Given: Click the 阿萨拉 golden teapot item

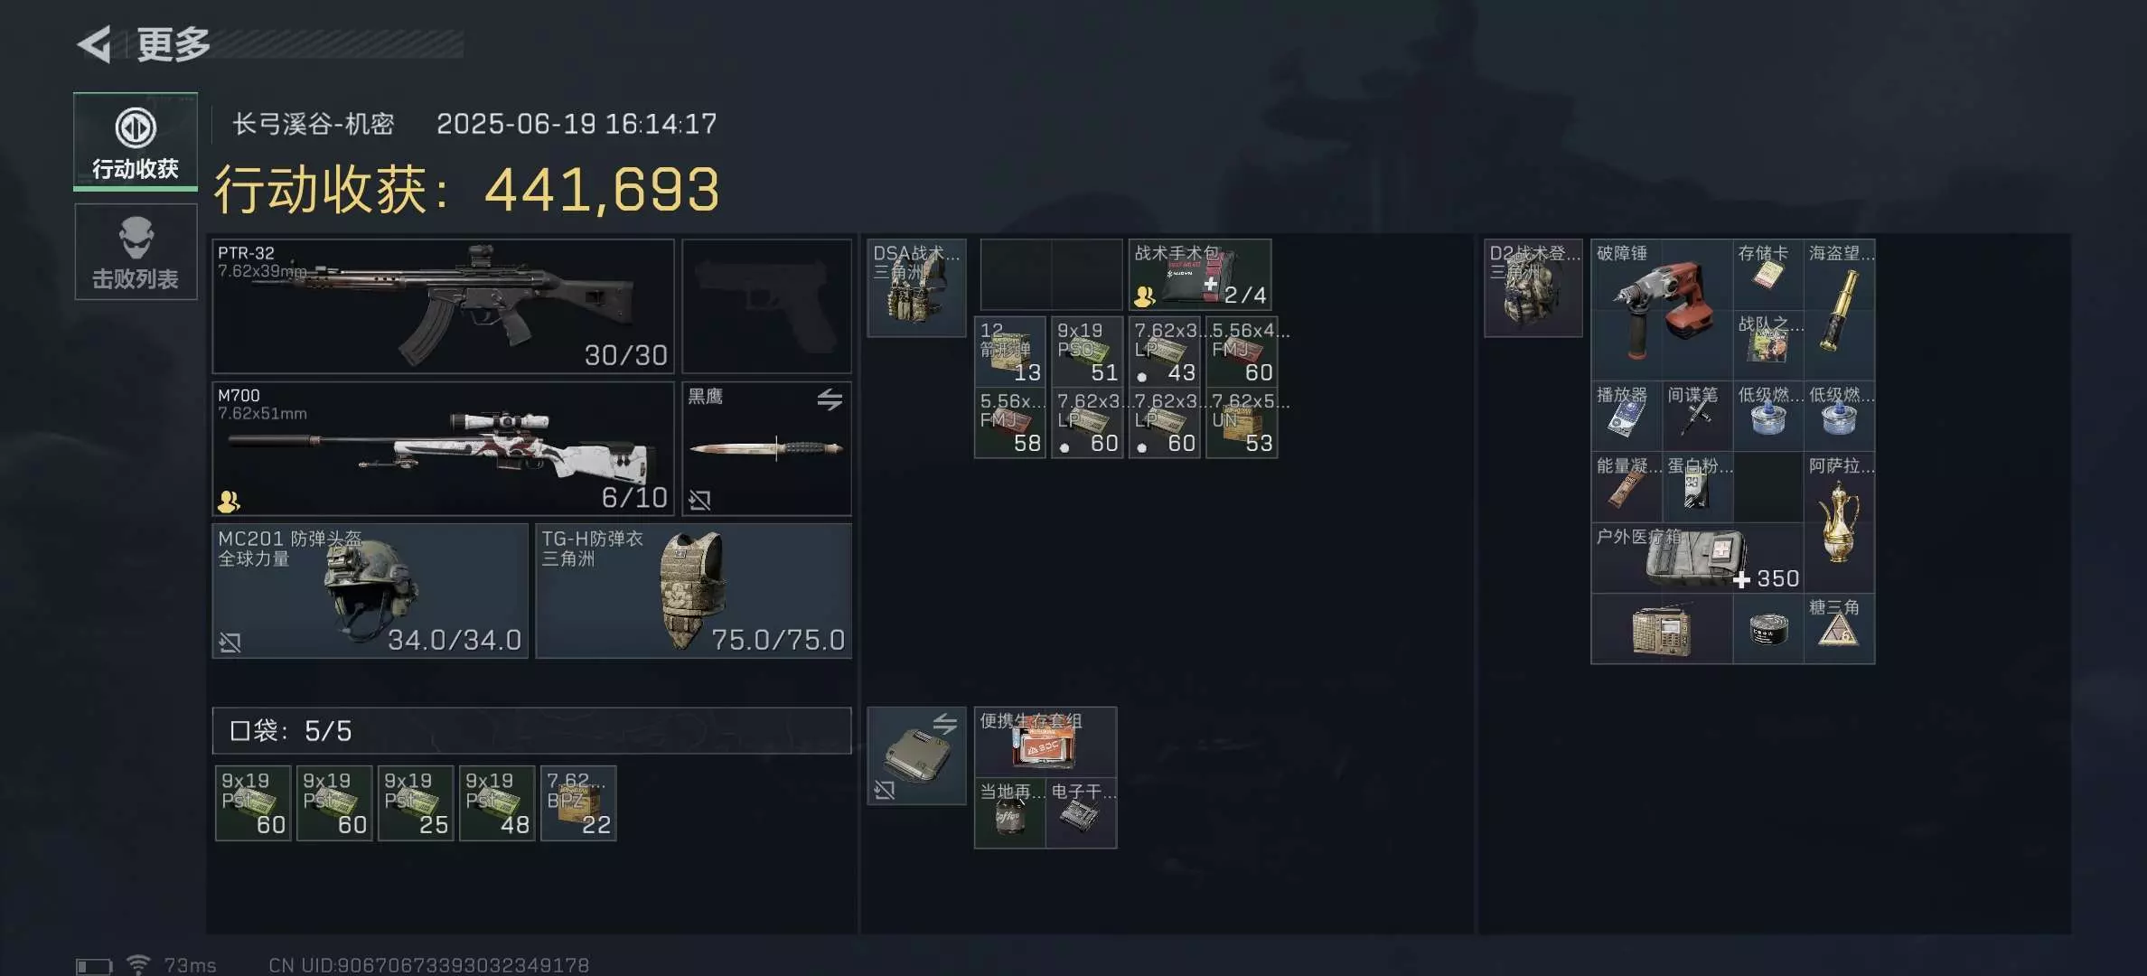Looking at the screenshot, I should click(x=1840, y=522).
